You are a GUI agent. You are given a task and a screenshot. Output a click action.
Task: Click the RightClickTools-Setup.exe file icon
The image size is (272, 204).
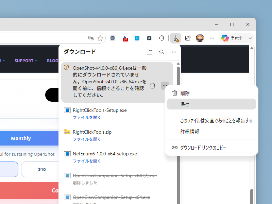(67, 110)
